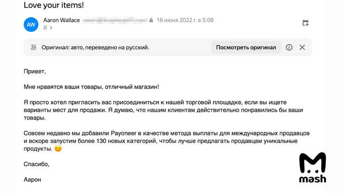
Task: Click the word Payoneer in the message
Action: coord(124,133)
